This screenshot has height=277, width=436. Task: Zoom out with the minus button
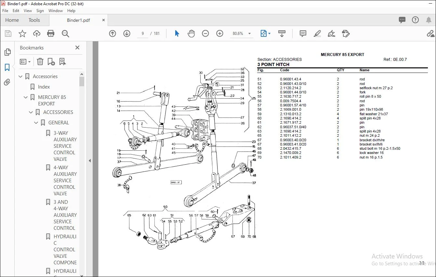click(205, 34)
